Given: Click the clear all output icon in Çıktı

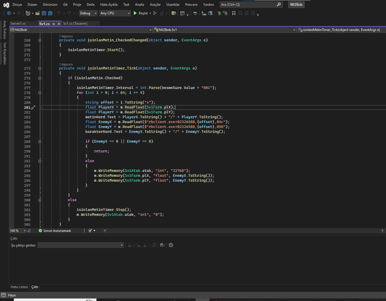Looking at the screenshot, I should [x=154, y=245].
